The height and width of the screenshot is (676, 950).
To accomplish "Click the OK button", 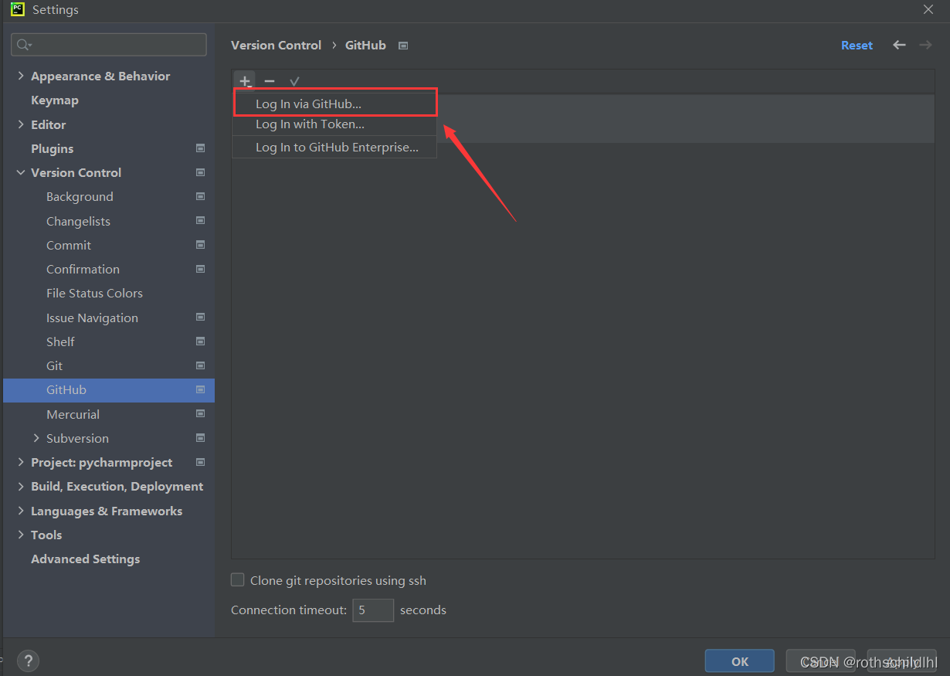I will pos(738,661).
